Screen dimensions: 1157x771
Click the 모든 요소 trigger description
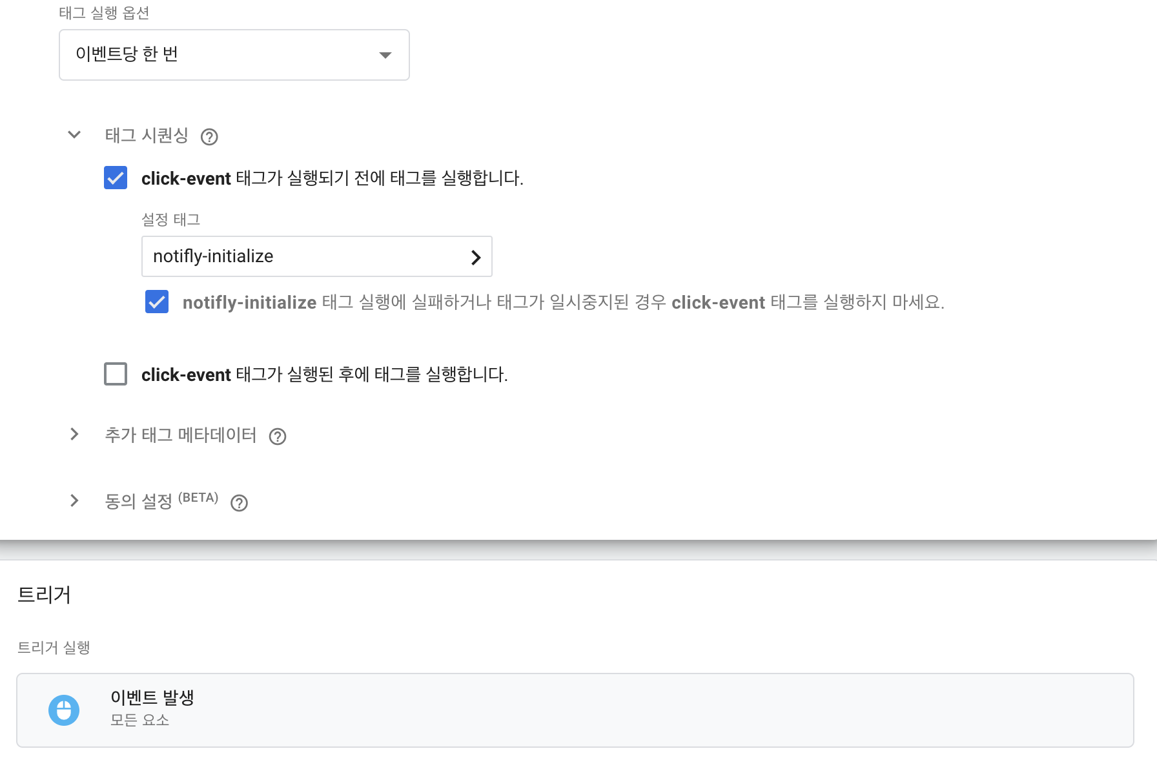[140, 721]
